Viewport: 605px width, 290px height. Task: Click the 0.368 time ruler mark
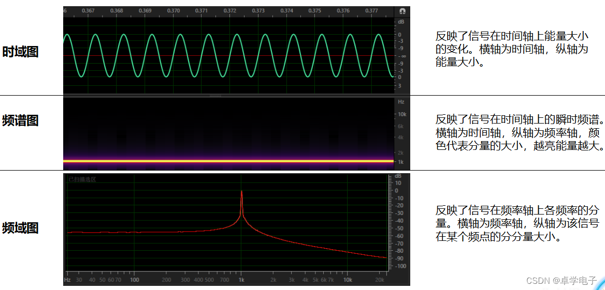coord(117,11)
